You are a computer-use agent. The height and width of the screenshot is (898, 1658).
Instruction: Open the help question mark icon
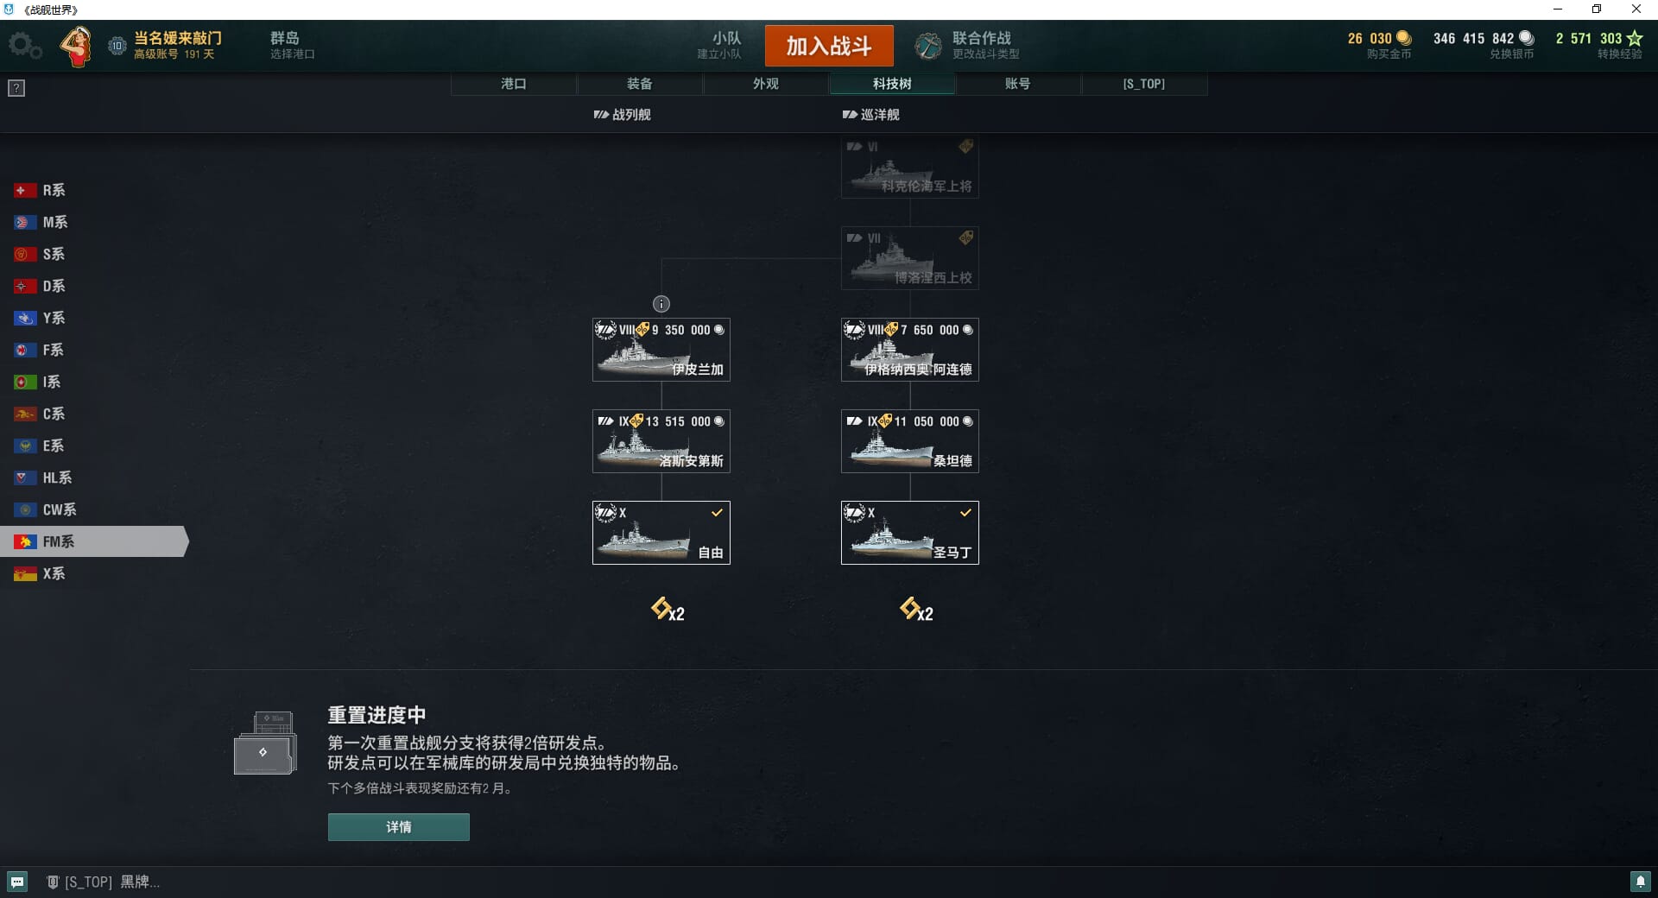click(16, 88)
